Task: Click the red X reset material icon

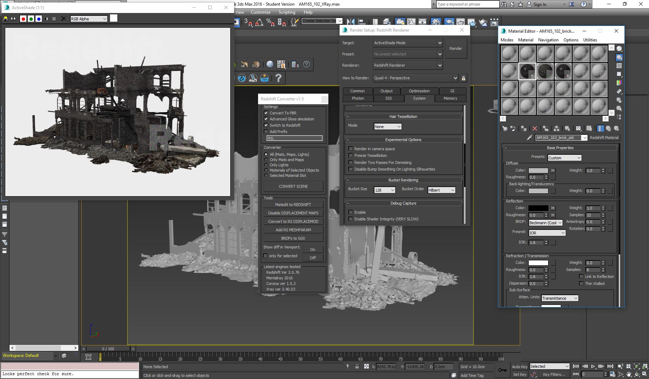Action: (x=534, y=128)
